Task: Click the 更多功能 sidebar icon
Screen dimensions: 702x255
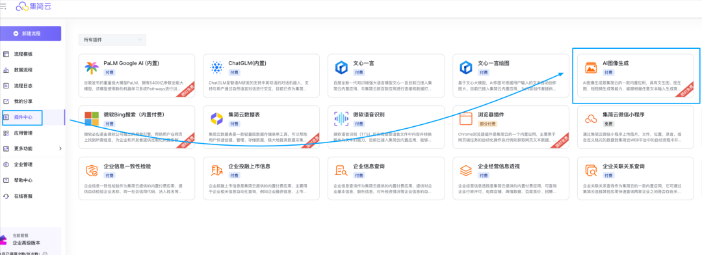Action: (6, 148)
